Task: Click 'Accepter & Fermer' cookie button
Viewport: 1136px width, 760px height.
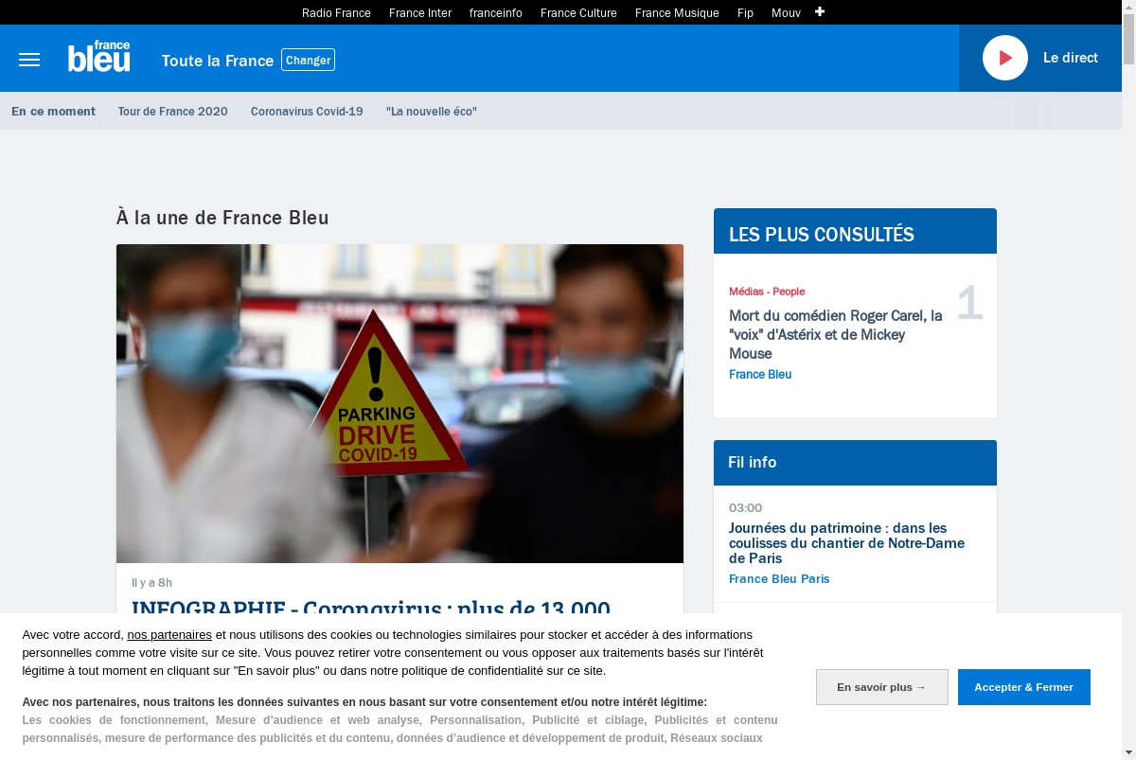Action: (1023, 687)
